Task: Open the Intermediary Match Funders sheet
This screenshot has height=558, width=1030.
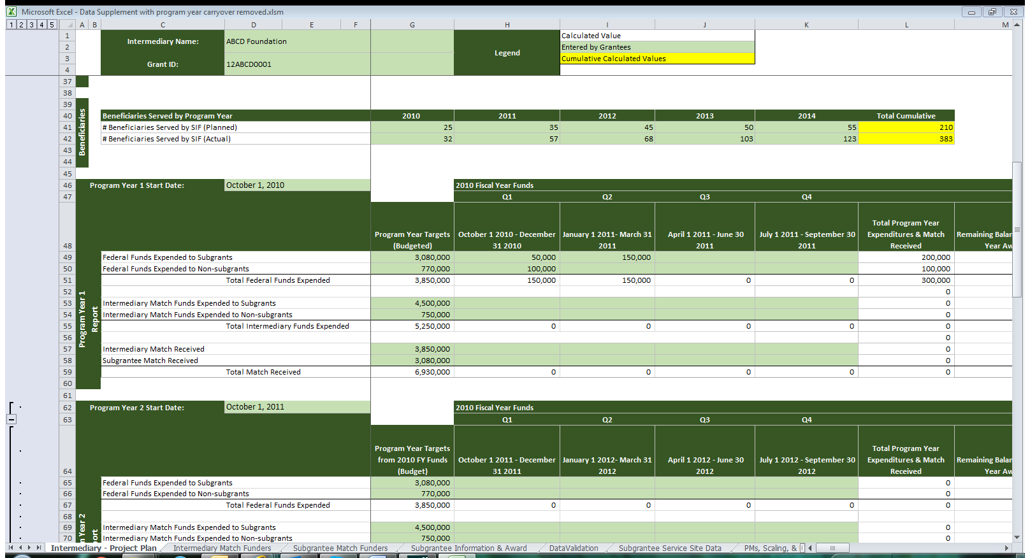Action: [222, 548]
